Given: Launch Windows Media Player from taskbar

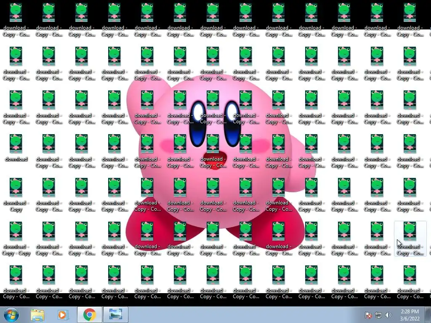Looking at the screenshot, I should pyautogui.click(x=63, y=315).
